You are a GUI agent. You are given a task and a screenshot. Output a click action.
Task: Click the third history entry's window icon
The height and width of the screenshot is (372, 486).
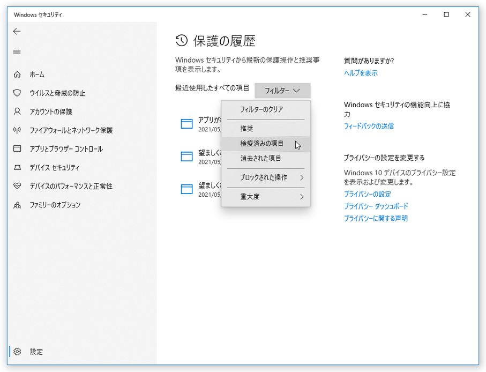click(186, 189)
